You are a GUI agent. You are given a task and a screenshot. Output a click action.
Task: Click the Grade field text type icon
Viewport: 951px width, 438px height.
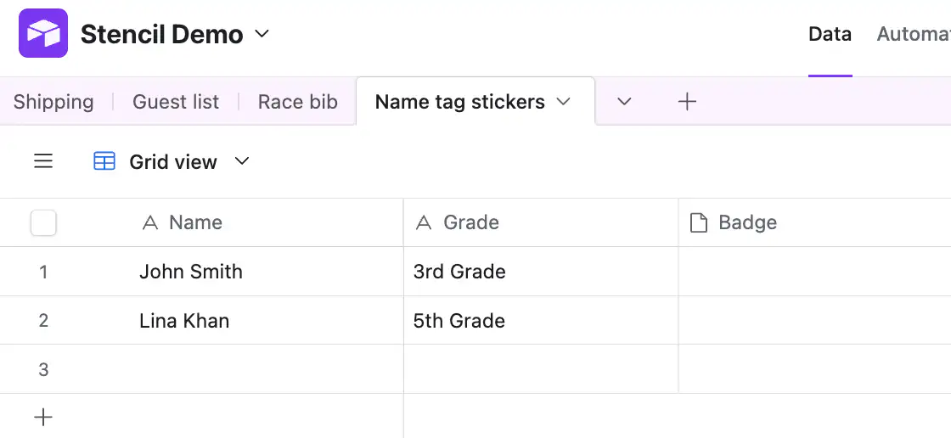tap(424, 222)
